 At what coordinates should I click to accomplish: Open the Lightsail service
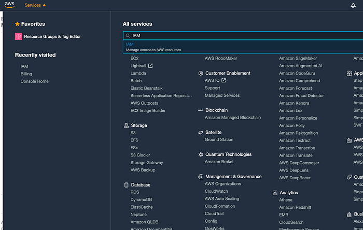tap(138, 66)
